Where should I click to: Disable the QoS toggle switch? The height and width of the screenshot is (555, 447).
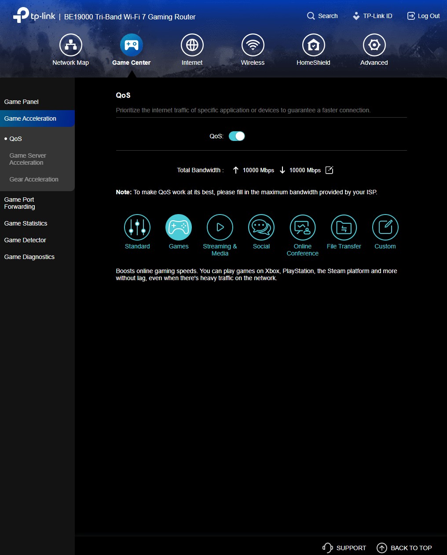pos(237,136)
